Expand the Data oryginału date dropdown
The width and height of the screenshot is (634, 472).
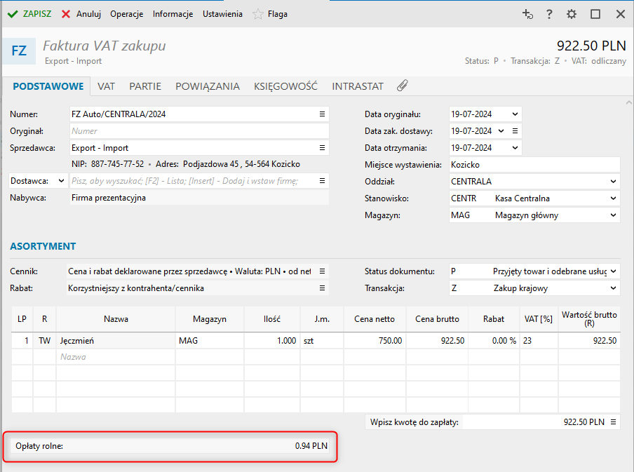point(515,114)
